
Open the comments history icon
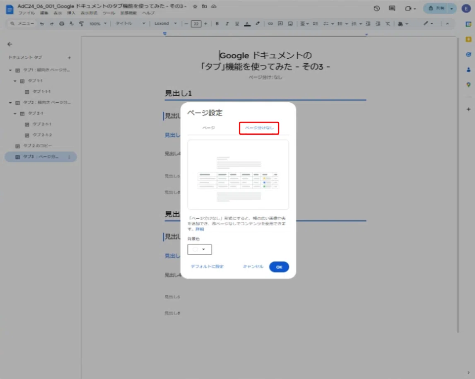point(392,8)
